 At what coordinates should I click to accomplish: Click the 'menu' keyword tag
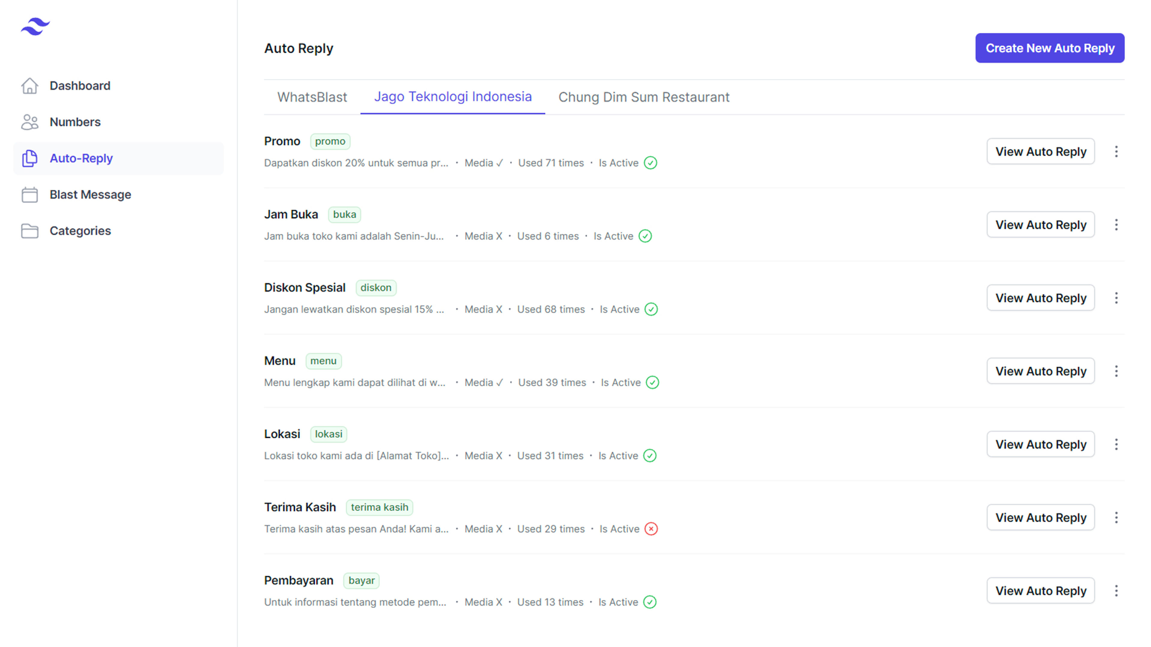323,361
